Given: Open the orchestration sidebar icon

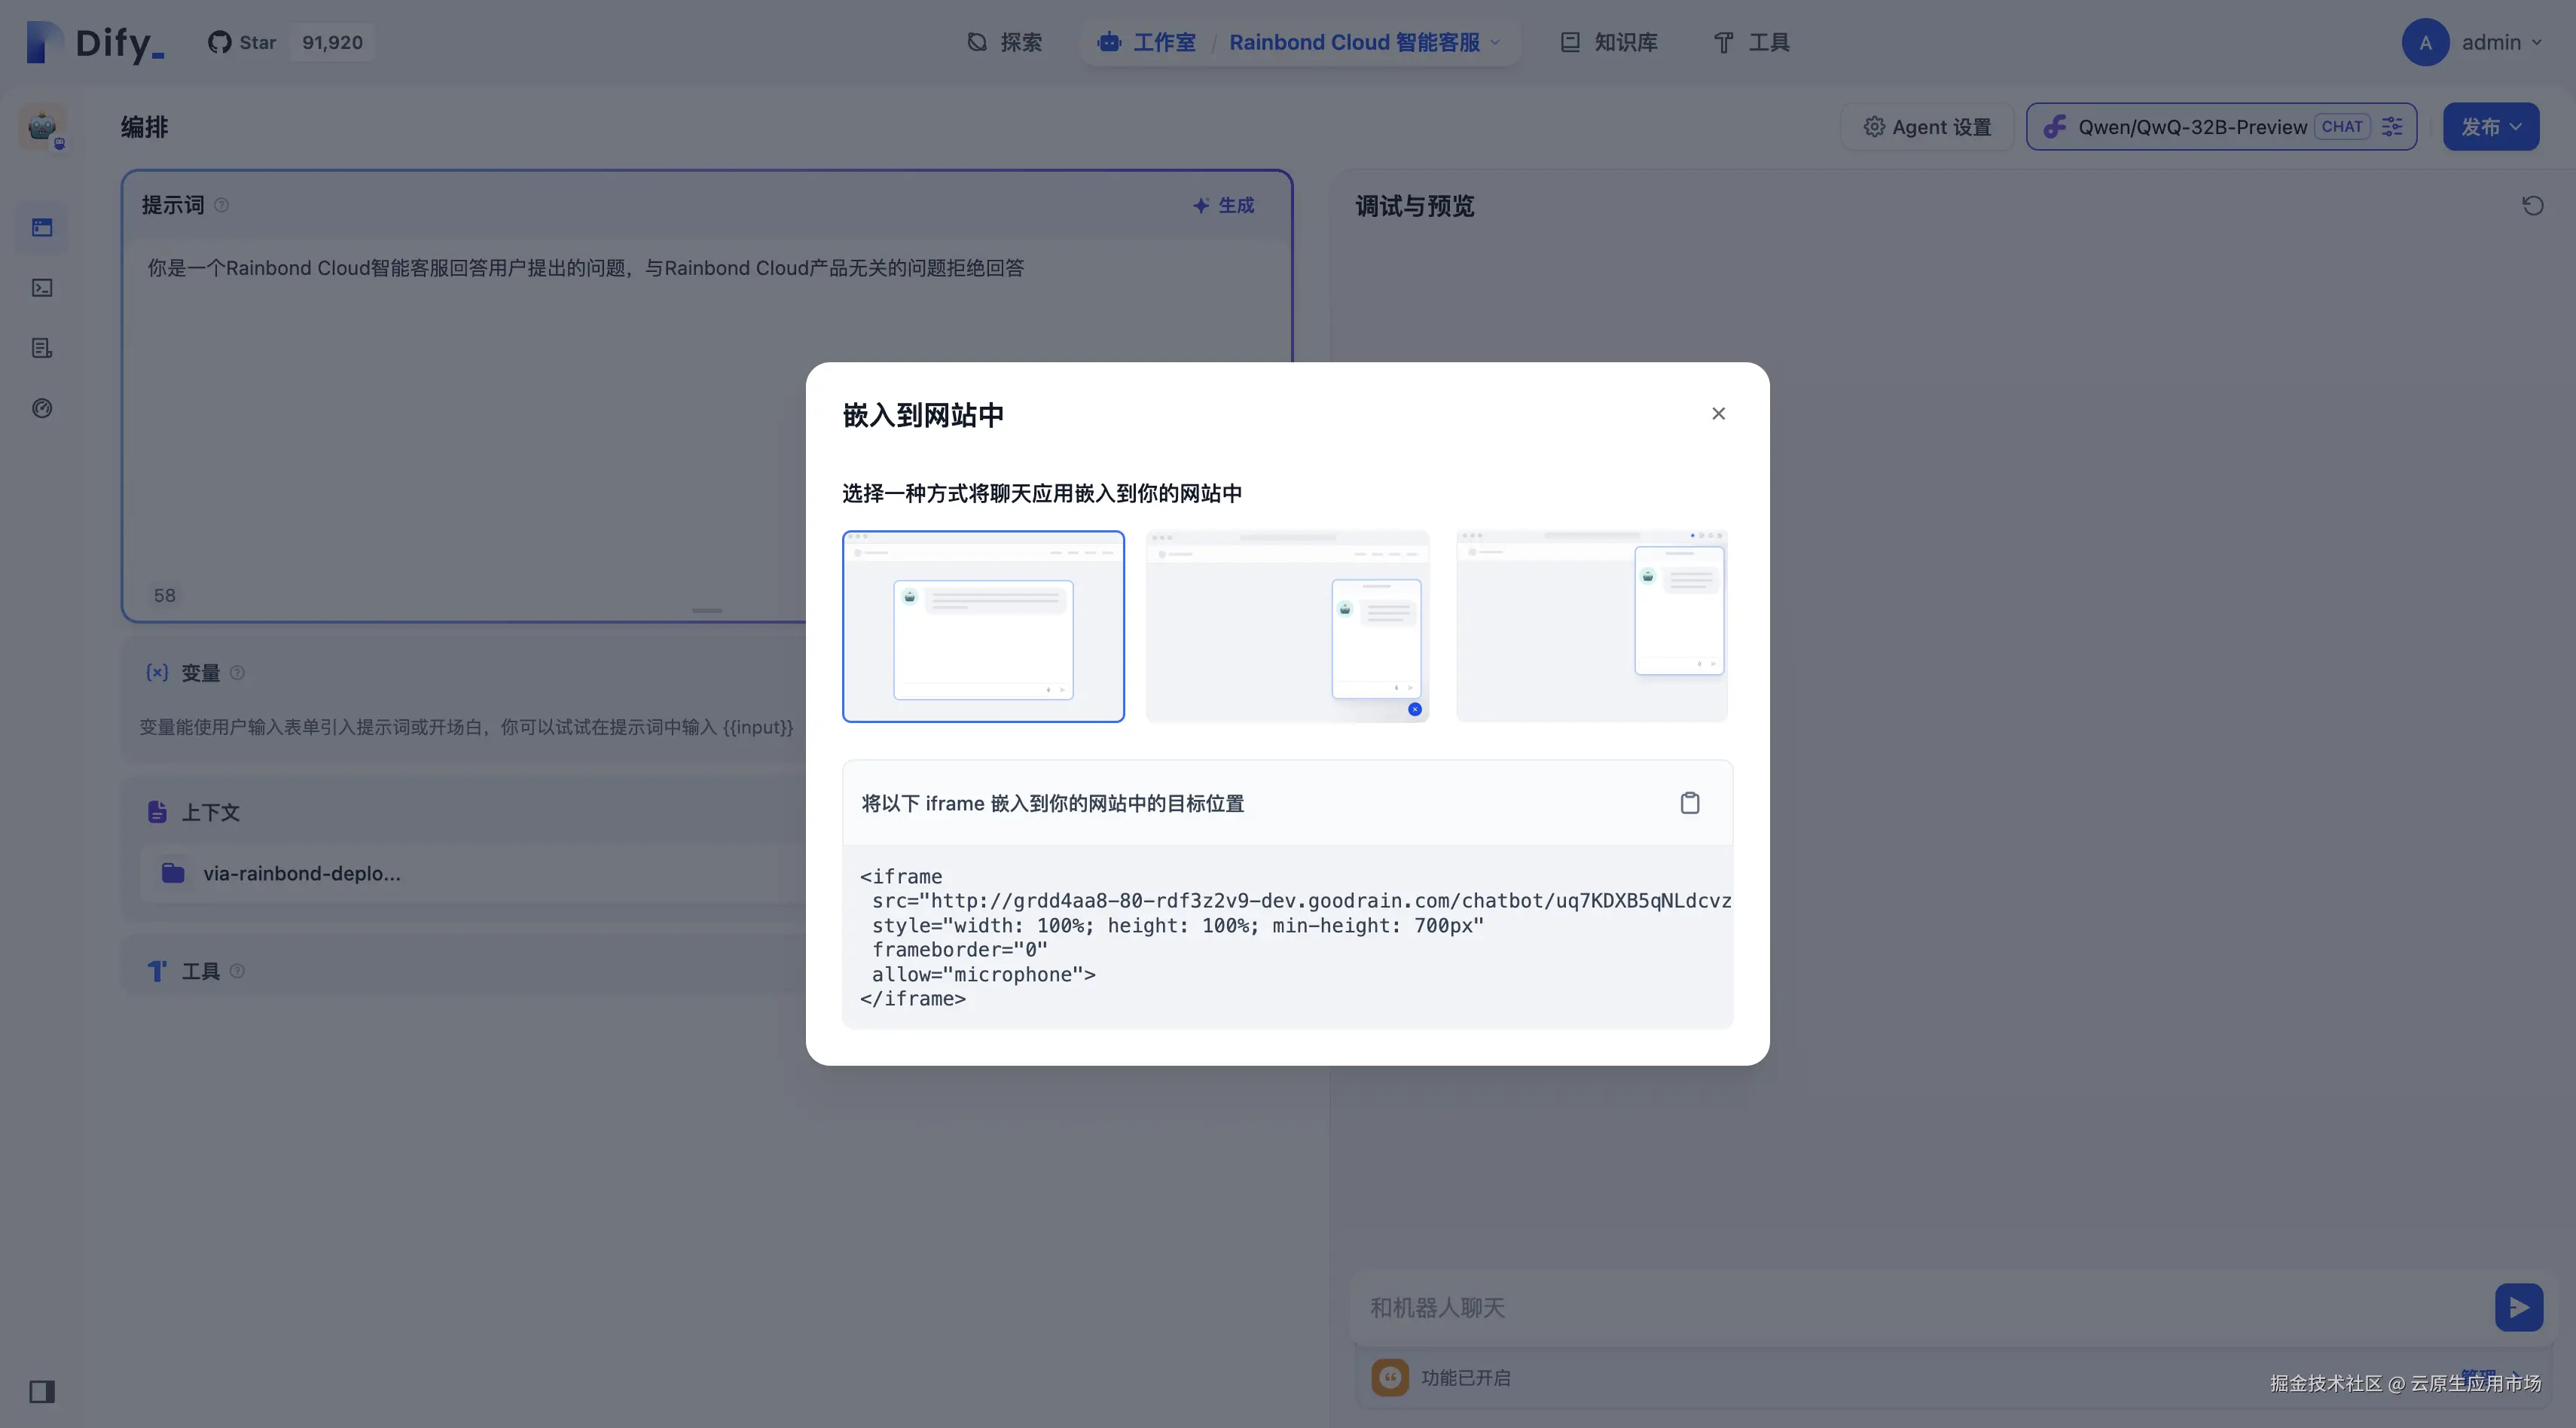Looking at the screenshot, I should click(42, 228).
